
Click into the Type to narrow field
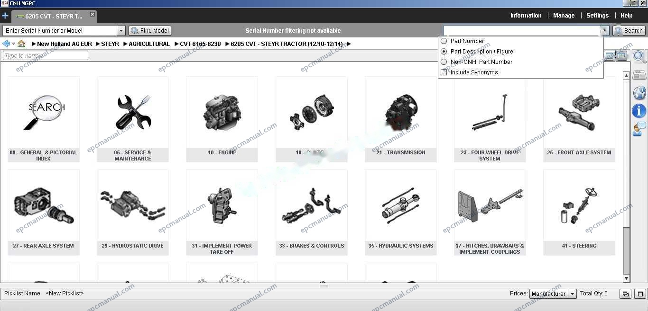46,56
